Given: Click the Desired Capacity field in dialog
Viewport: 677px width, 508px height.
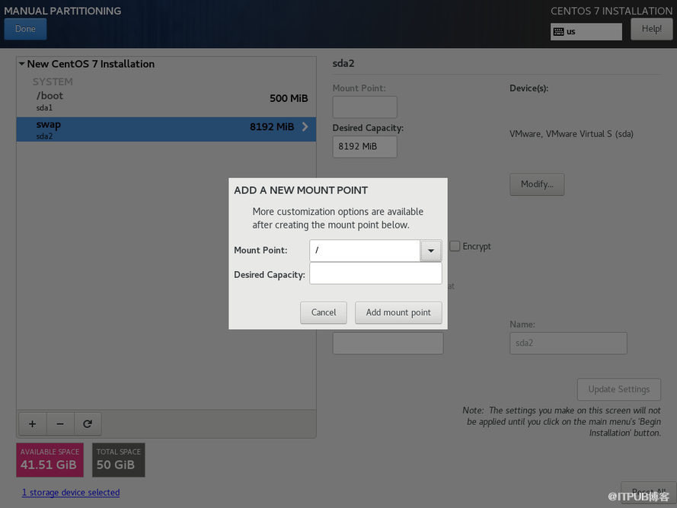Looking at the screenshot, I should (375, 274).
